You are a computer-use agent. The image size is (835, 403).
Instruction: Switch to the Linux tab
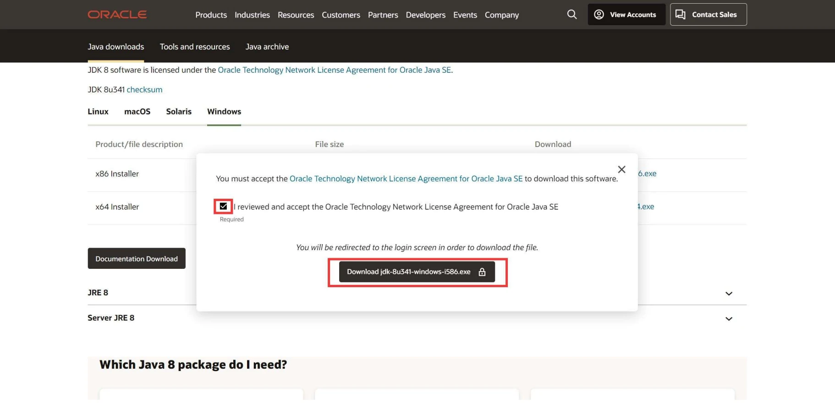click(x=98, y=112)
